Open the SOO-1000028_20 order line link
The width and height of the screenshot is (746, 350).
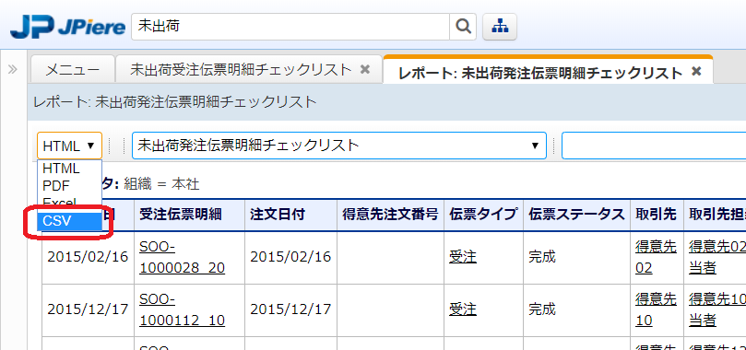point(183,257)
